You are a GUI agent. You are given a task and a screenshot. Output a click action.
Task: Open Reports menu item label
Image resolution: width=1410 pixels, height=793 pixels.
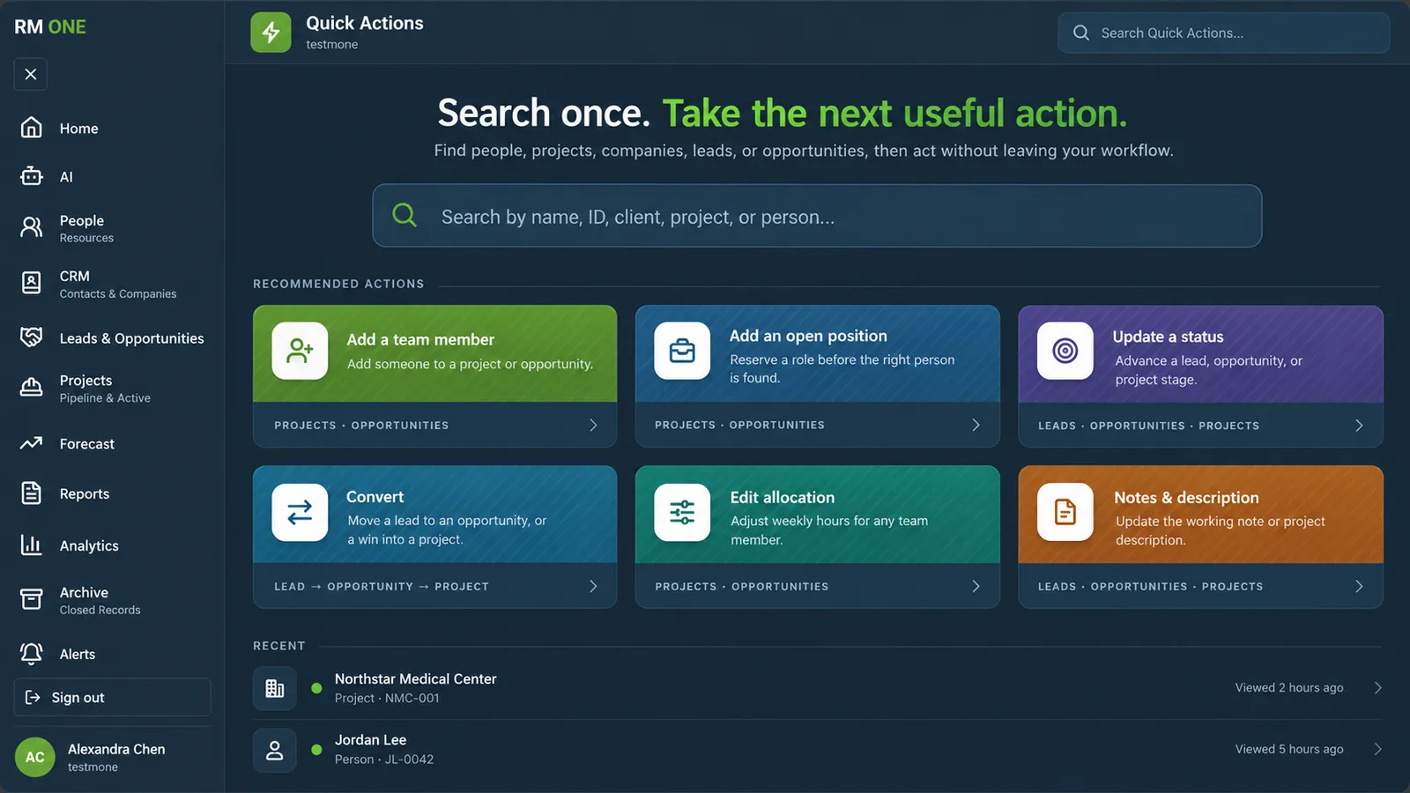click(x=85, y=494)
